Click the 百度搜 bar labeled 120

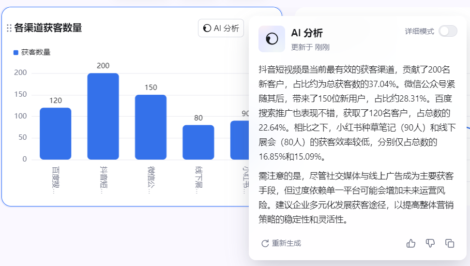pos(56,133)
